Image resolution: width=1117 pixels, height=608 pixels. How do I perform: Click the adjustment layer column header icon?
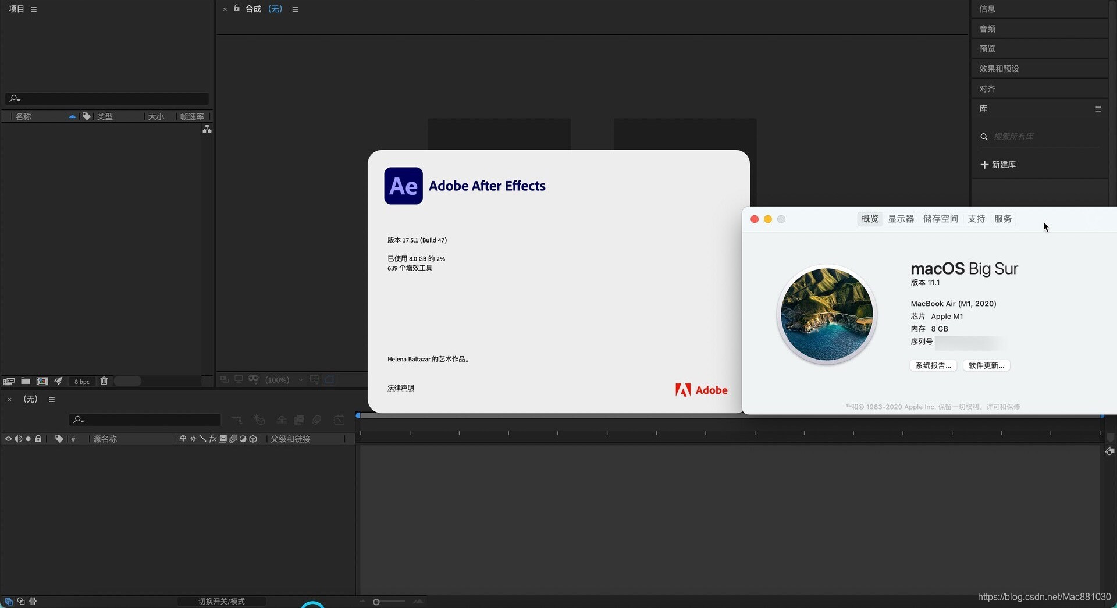pos(243,439)
